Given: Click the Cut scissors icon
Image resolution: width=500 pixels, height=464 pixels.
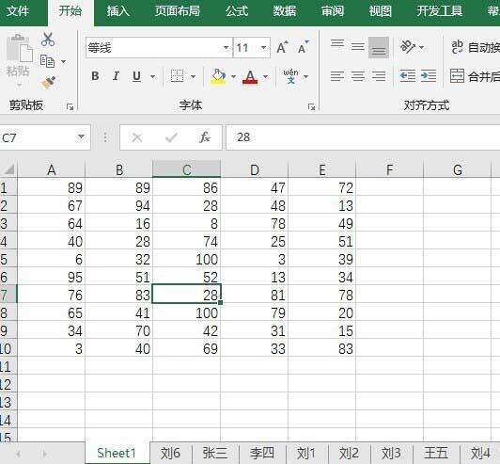Looking at the screenshot, I should click(x=48, y=40).
